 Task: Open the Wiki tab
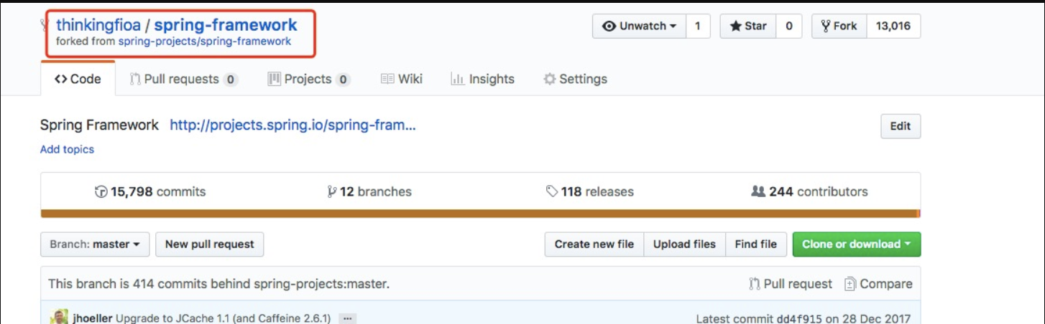pos(402,79)
